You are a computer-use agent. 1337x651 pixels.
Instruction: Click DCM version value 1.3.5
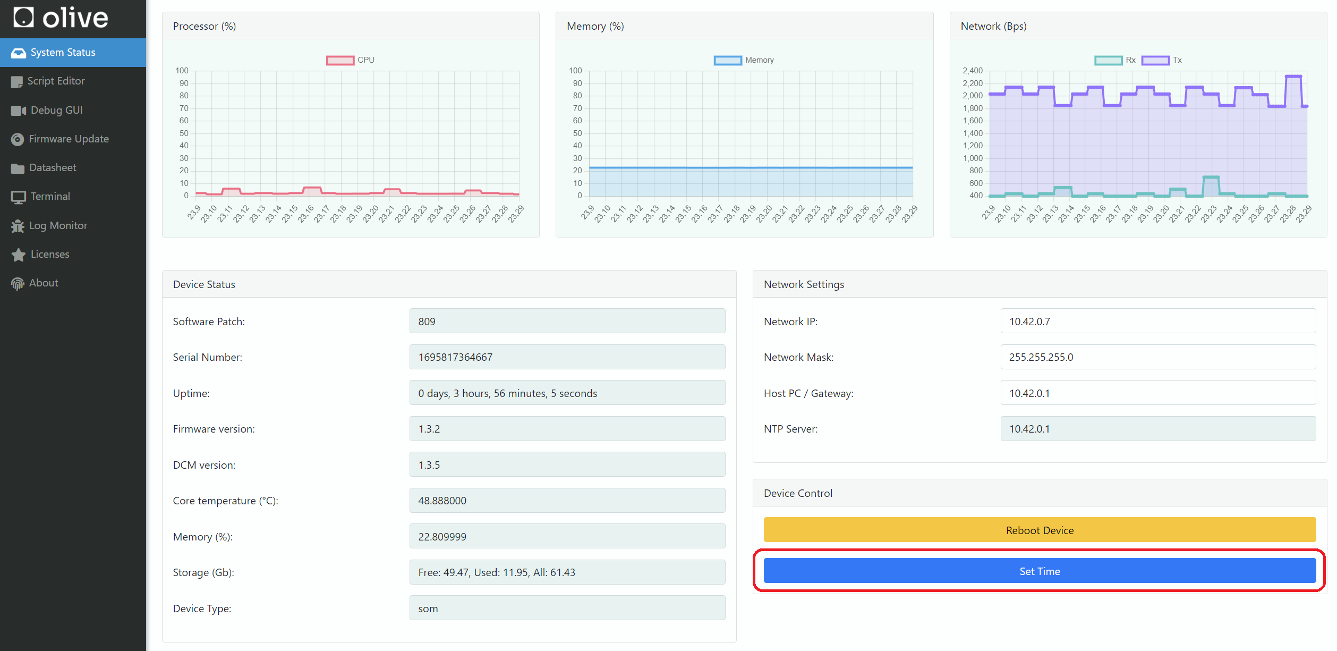(x=567, y=464)
